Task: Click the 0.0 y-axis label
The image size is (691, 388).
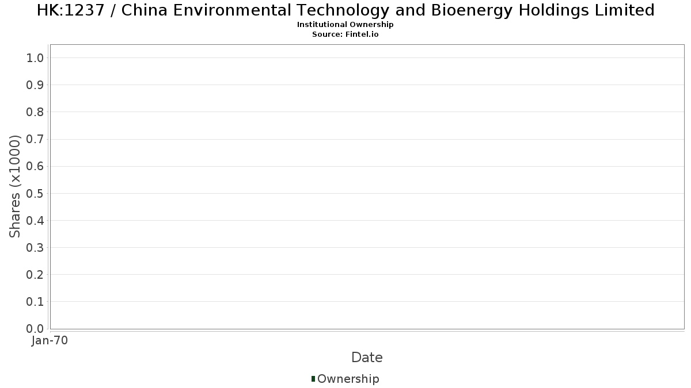Action: 35,328
